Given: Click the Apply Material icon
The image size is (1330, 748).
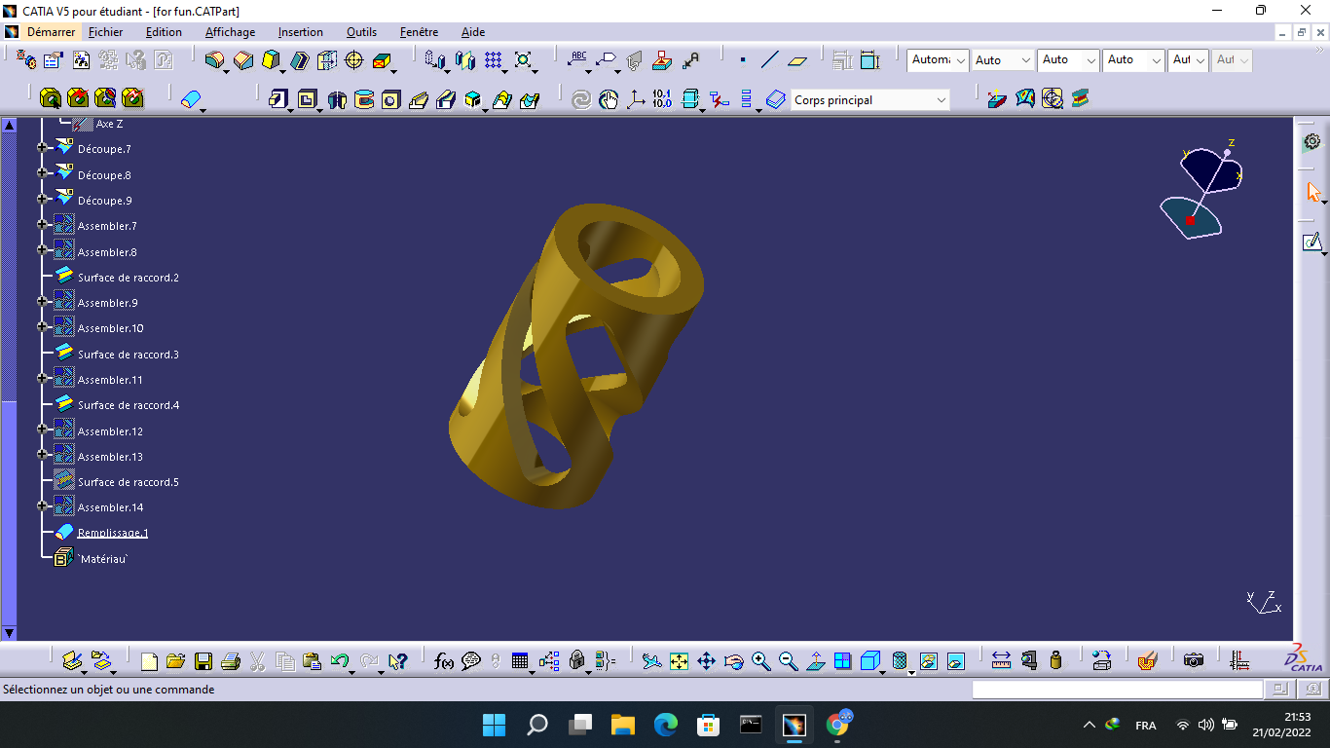Looking at the screenshot, I should (x=1147, y=661).
